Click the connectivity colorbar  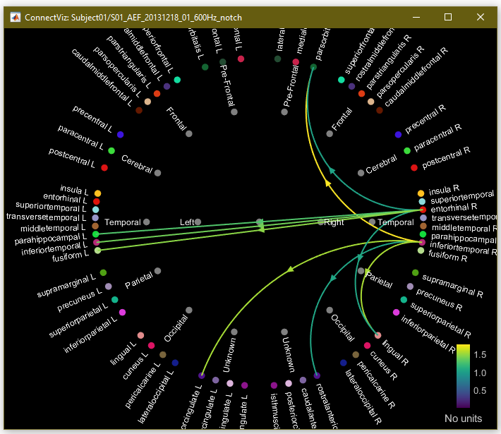coord(463,375)
